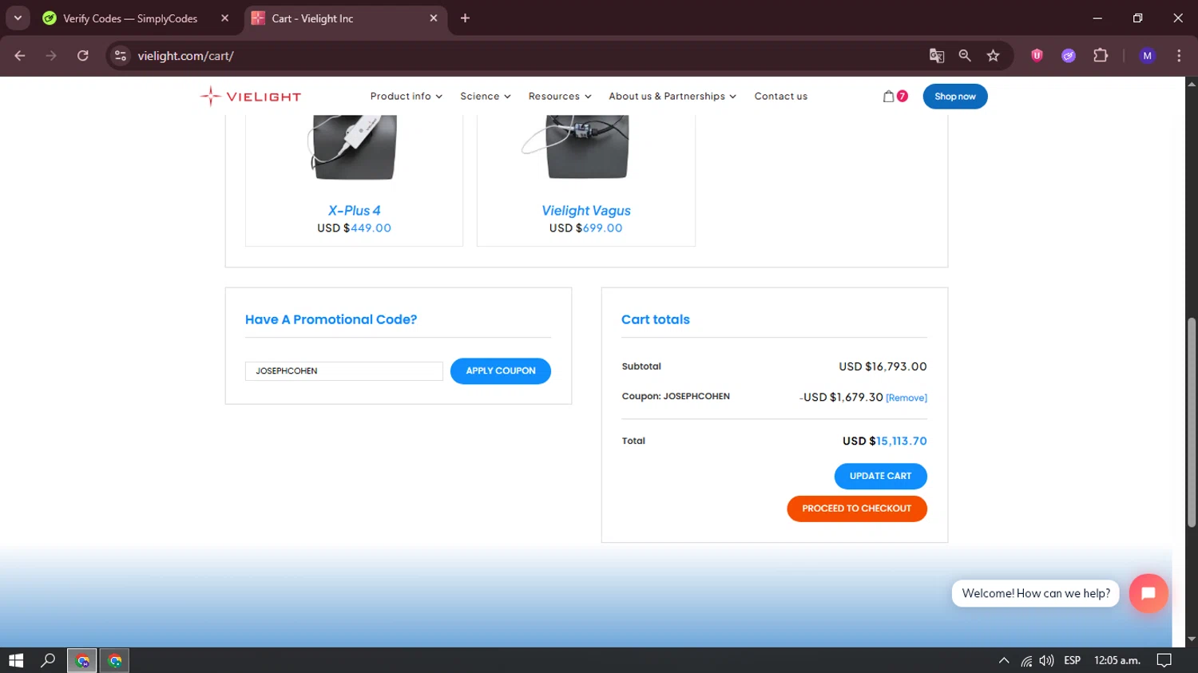Expand the Resources menu
This screenshot has height=673, width=1198.
click(x=560, y=97)
